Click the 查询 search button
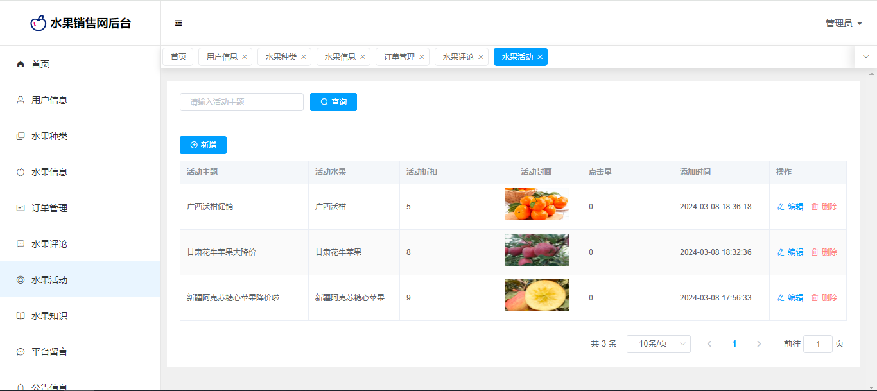The height and width of the screenshot is (391, 877). tap(333, 102)
